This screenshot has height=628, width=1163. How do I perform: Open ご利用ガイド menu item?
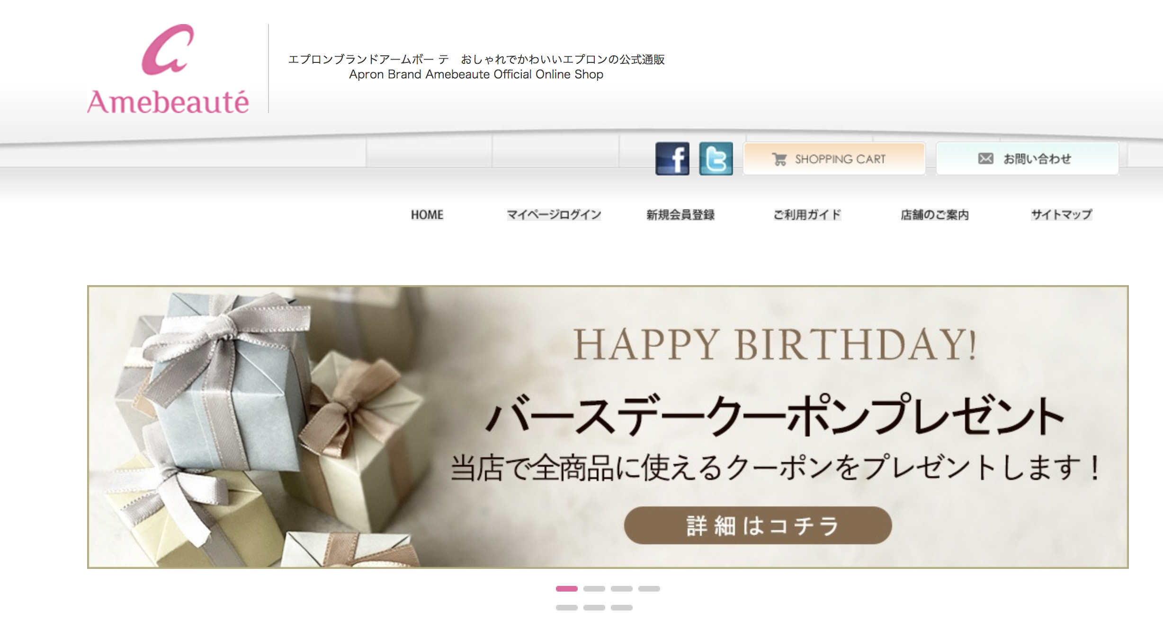pos(807,215)
